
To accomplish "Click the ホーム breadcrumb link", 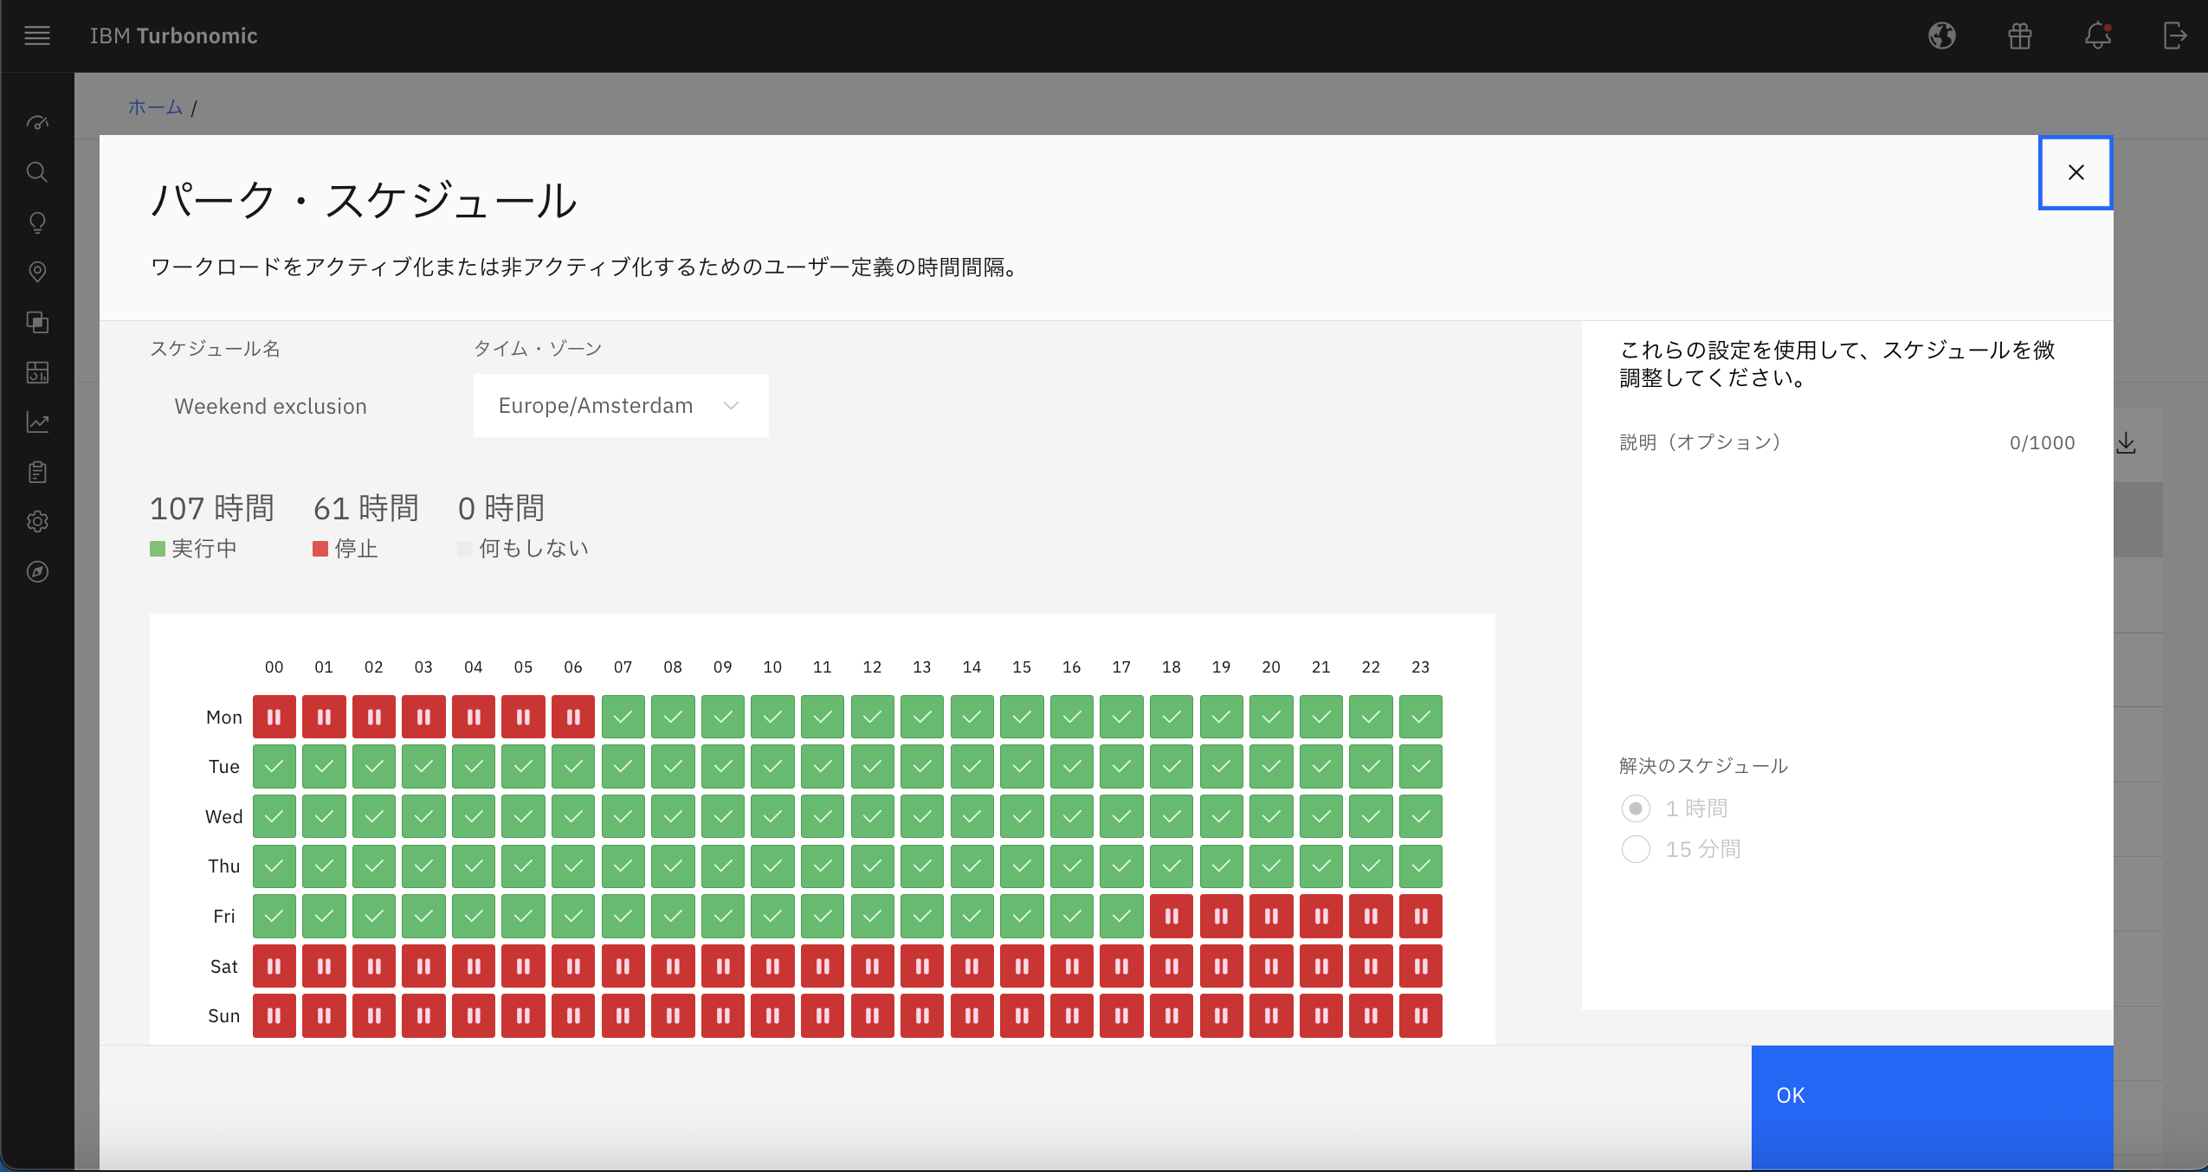I will coord(155,107).
